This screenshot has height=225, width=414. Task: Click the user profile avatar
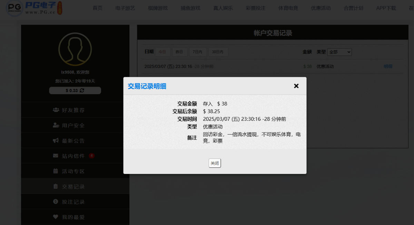click(75, 49)
